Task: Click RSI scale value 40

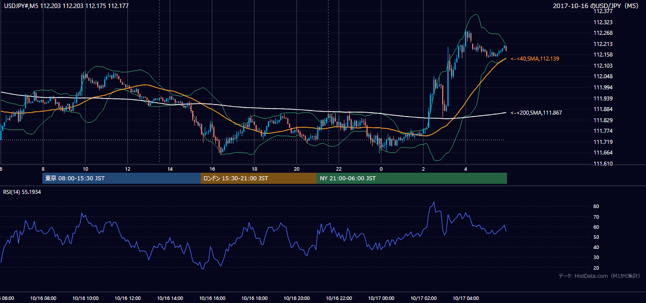Action: tap(596, 247)
